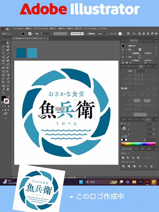Select the light blue swatch square above the artboard
Viewport: 159px width, 212px height.
pyautogui.click(x=32, y=53)
